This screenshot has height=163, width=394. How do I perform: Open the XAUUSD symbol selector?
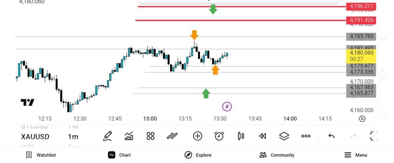click(x=35, y=137)
